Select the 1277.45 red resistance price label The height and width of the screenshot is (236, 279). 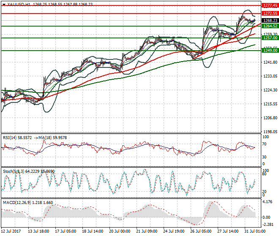point(270,5)
